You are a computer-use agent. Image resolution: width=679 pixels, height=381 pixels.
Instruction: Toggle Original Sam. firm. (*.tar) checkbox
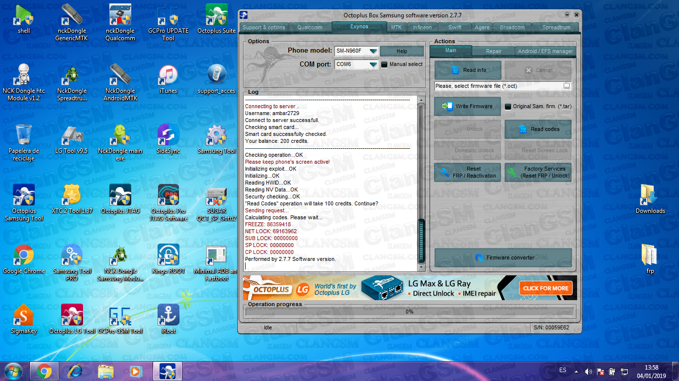tap(508, 107)
